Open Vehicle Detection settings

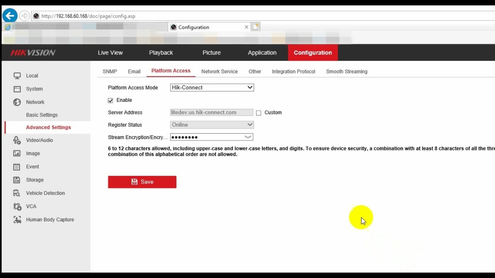pyautogui.click(x=45, y=193)
